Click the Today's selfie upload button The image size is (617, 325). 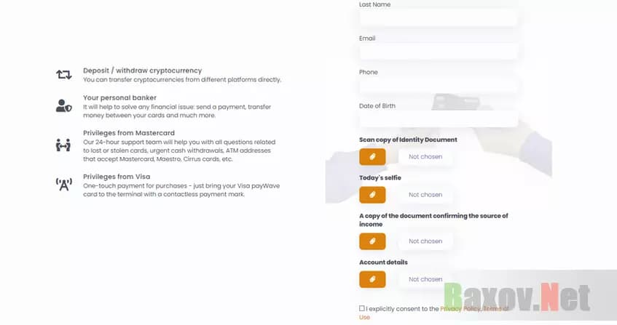pyautogui.click(x=372, y=195)
